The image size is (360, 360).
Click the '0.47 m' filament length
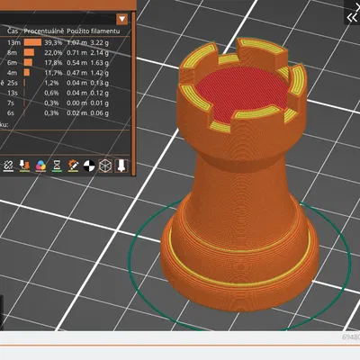pyautogui.click(x=76, y=73)
